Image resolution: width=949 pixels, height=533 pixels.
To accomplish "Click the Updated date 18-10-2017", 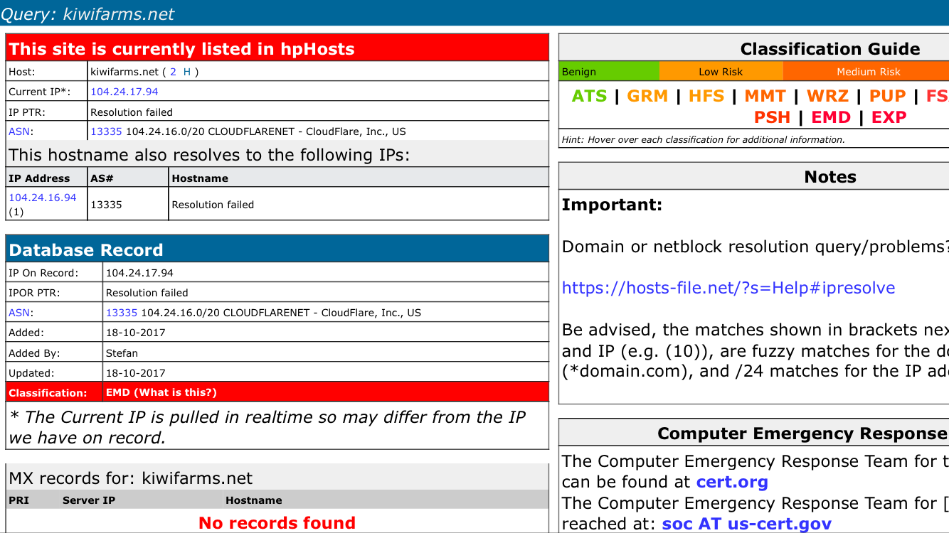I will pyautogui.click(x=136, y=373).
